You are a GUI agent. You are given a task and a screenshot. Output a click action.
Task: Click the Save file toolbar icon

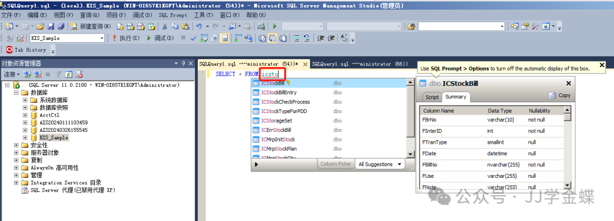click(51, 26)
